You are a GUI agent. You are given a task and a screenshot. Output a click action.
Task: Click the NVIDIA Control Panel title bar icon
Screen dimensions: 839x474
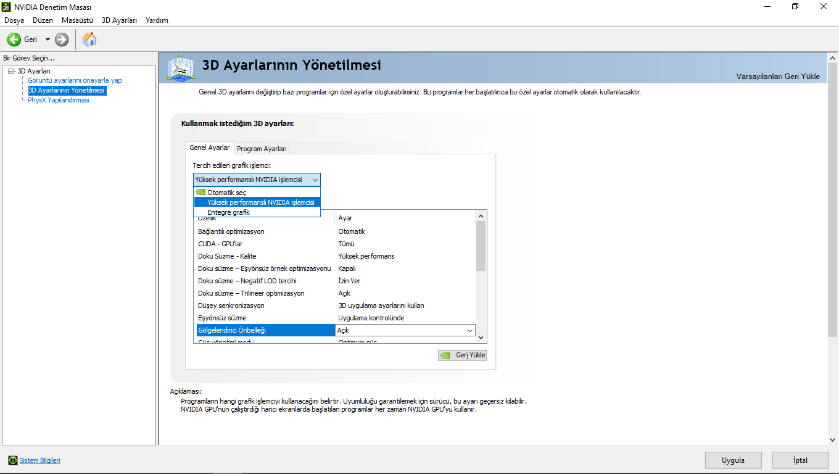click(x=7, y=7)
